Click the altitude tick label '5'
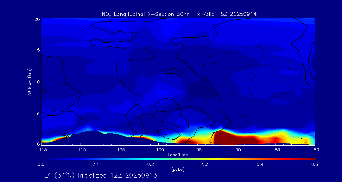The height and width of the screenshot is (182, 342). (x=38, y=113)
